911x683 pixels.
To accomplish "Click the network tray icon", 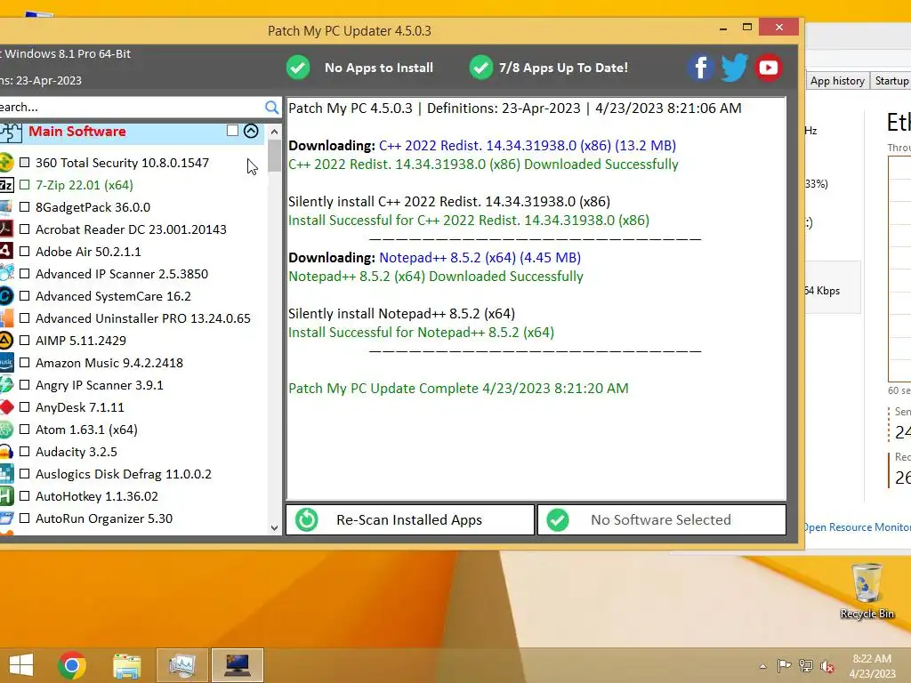I will tap(806, 666).
